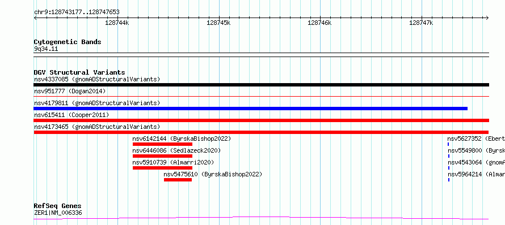Viewport: 505px width, 225px height.
Task: Click the nsv4337085 black variant bar
Action: 261,85
